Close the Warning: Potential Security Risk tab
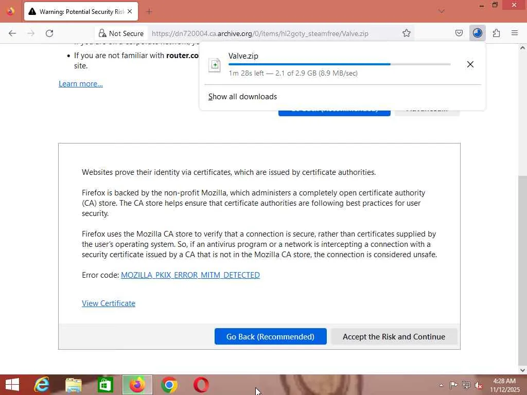 point(130,12)
